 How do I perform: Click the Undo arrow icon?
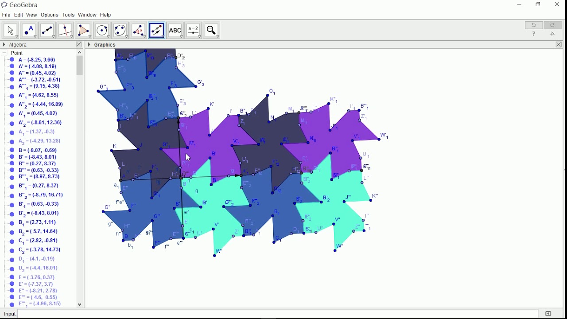tap(534, 25)
